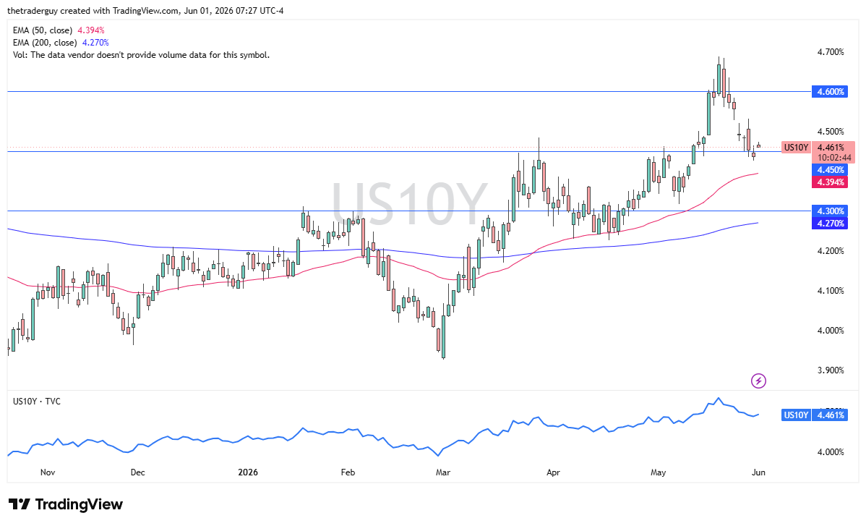Click the Nov label on time axis
Image resolution: width=866 pixels, height=526 pixels.
48,472
